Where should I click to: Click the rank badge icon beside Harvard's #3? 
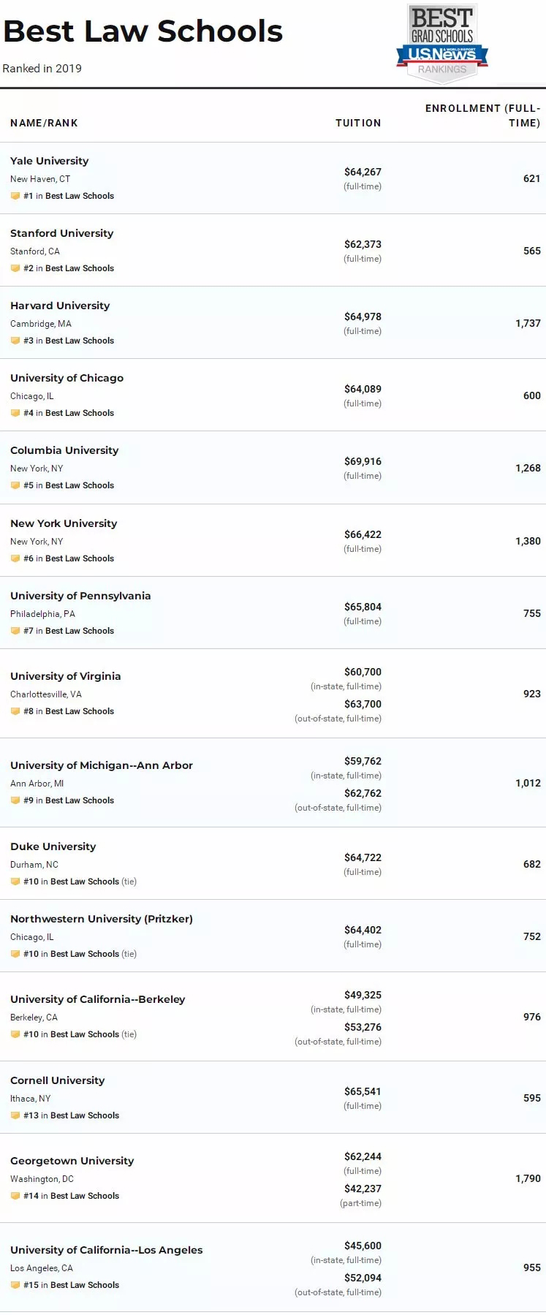click(x=15, y=341)
